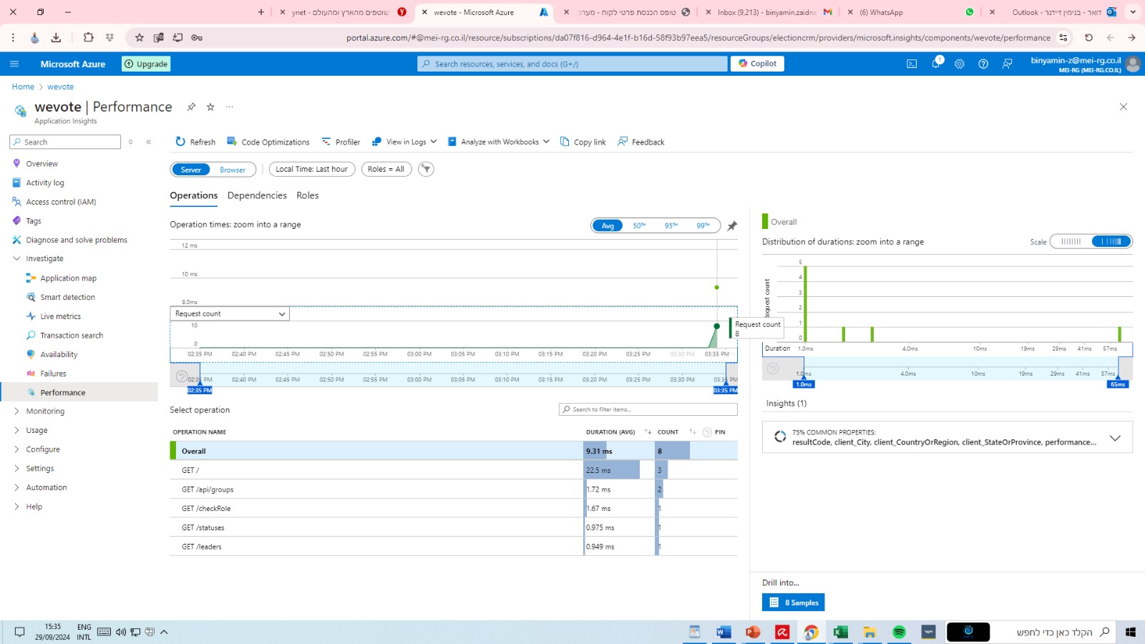The image size is (1145, 644).
Task: Go to the Home breadcrumb
Action: (x=23, y=87)
